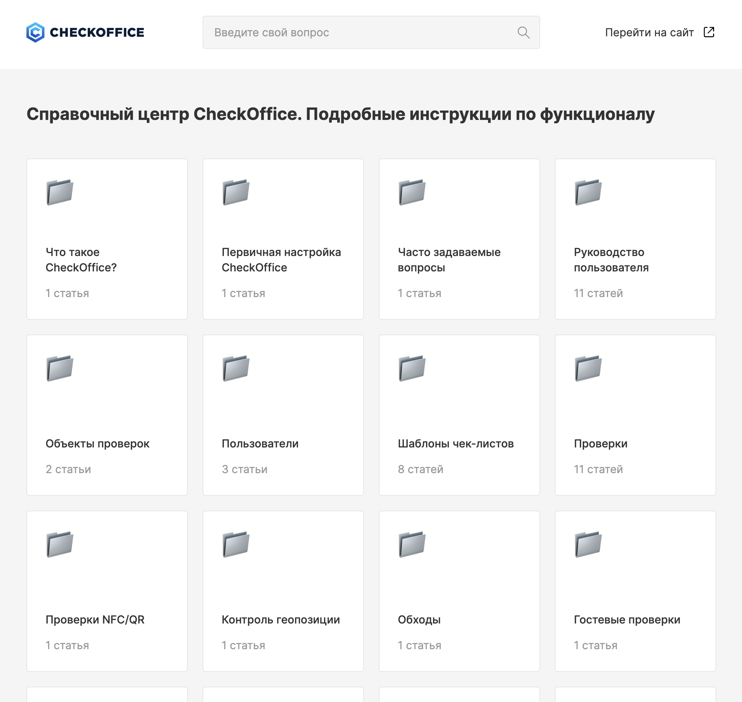Open the 'Объекты проверок' category
Image resolution: width=742 pixels, height=702 pixels.
(97, 443)
